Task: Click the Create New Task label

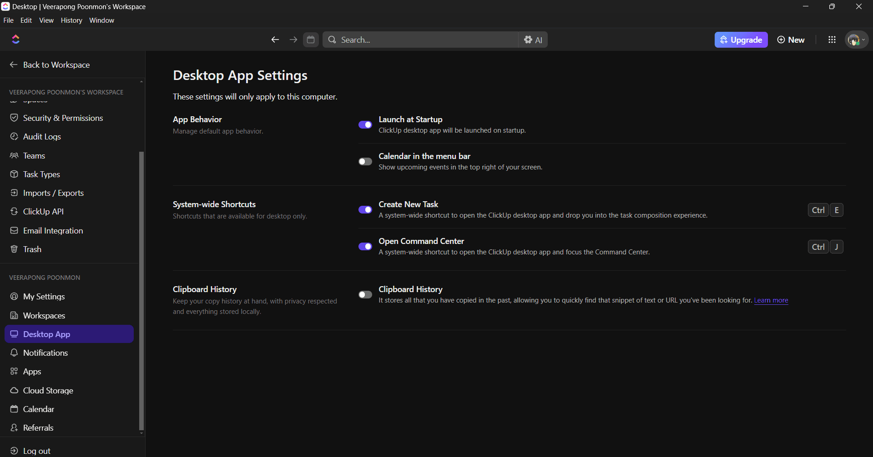Action: [409, 204]
